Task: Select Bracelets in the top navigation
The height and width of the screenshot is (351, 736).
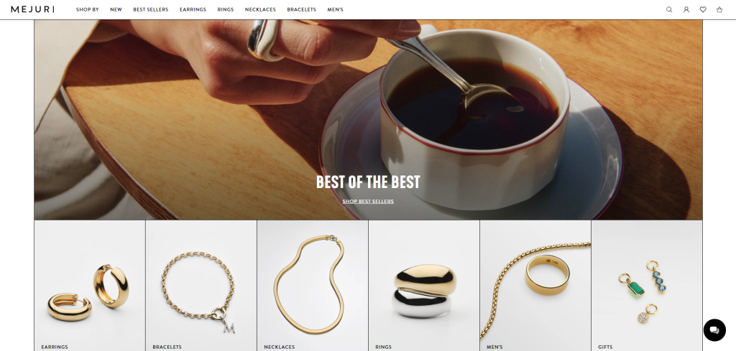Action: point(301,9)
